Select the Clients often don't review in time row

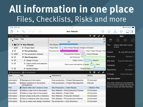click(57, 88)
